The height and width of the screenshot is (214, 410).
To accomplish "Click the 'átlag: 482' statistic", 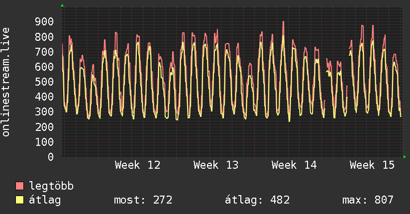I will click(257, 200).
